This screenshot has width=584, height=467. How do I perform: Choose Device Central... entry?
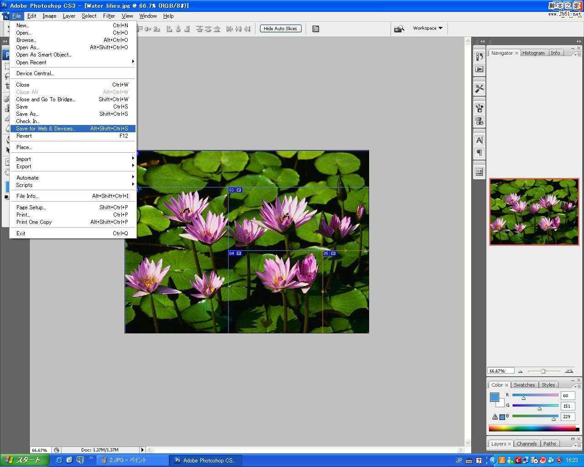pos(73,73)
